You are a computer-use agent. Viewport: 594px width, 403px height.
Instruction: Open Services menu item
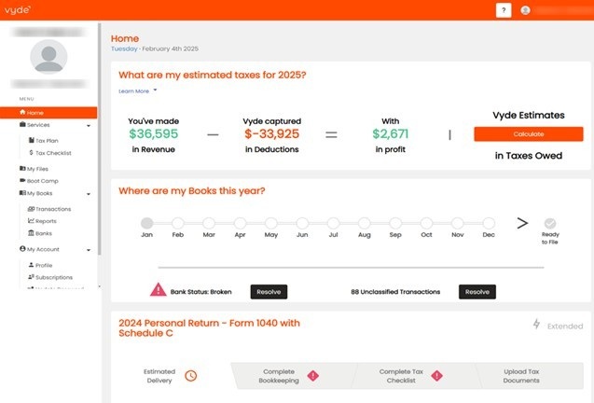(38, 125)
